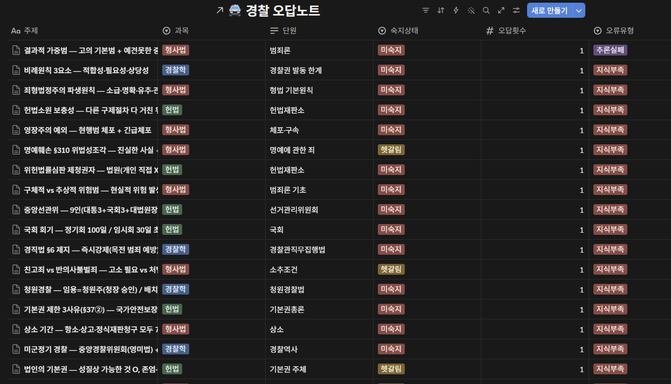Click page icon of 결과적 가중범 row
This screenshot has height=384, width=671.
pos(16,50)
